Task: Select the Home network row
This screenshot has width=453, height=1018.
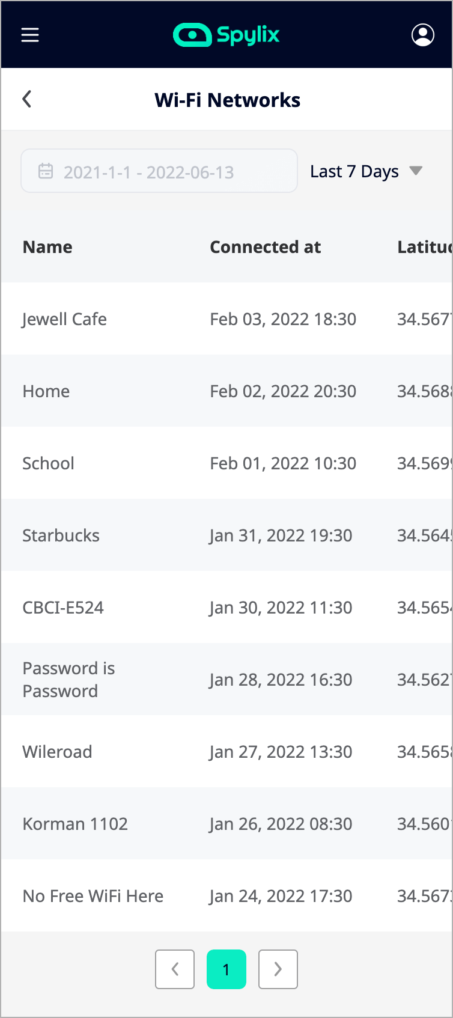Action: pyautogui.click(x=46, y=391)
